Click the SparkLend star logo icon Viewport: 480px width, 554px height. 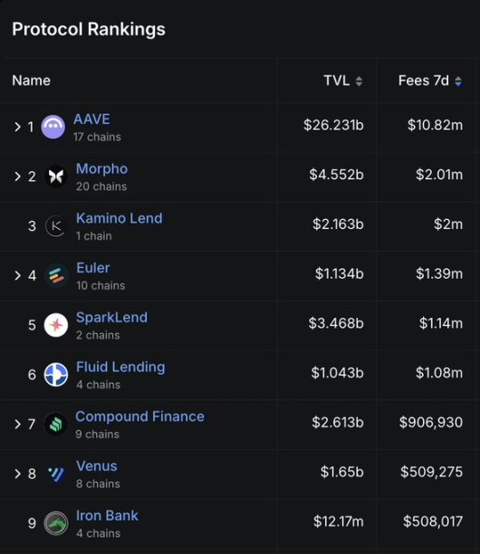point(56,325)
